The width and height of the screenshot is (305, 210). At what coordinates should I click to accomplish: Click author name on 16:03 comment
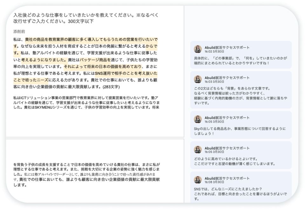point(227,78)
